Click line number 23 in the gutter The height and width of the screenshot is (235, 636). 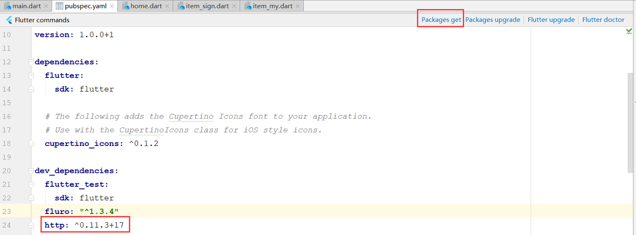point(6,211)
